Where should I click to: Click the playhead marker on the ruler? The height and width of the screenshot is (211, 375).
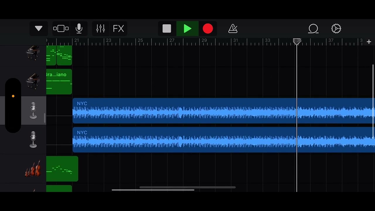point(297,42)
